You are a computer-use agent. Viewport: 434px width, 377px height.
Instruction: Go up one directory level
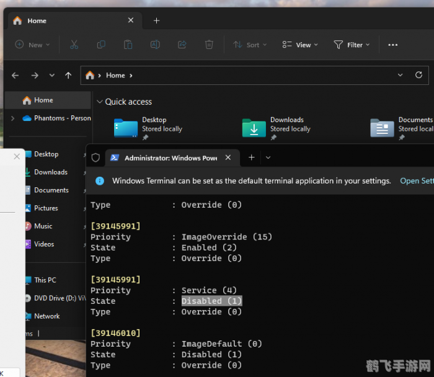pos(68,75)
